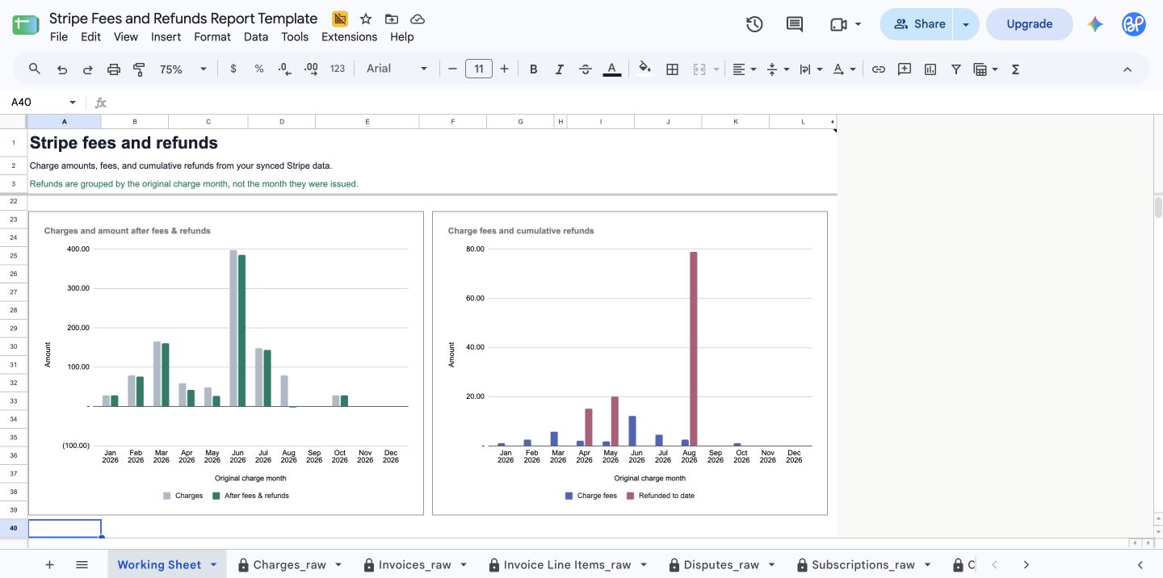Show all comments panel
The width and height of the screenshot is (1163, 578).
795,24
